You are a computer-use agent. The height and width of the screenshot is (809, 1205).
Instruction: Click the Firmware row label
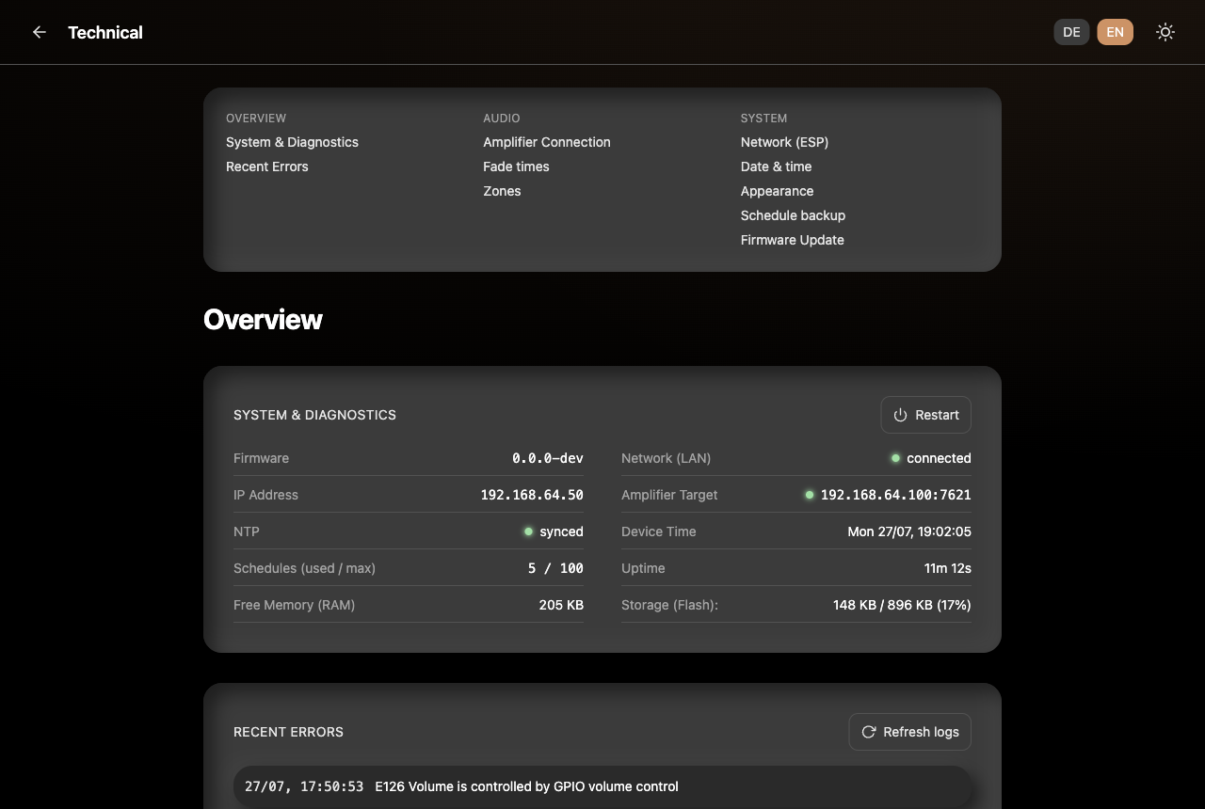[x=261, y=458]
